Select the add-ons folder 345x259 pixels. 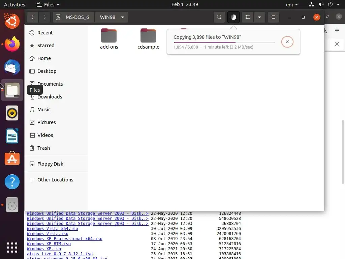click(109, 39)
